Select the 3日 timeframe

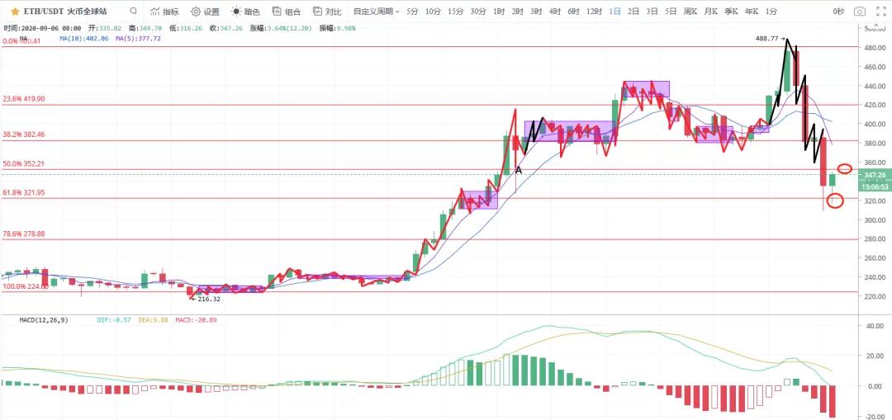pyautogui.click(x=652, y=12)
